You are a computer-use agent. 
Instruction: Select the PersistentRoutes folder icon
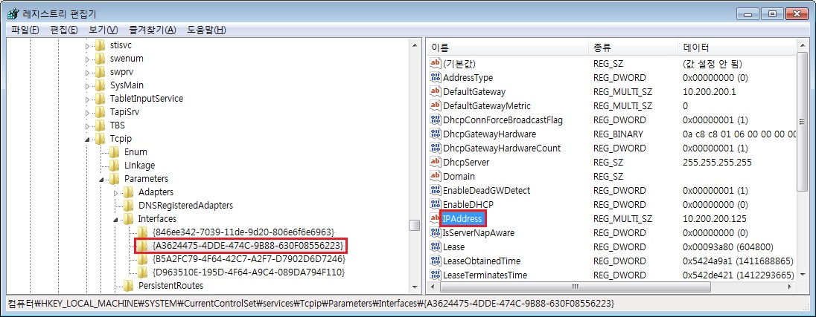point(128,285)
